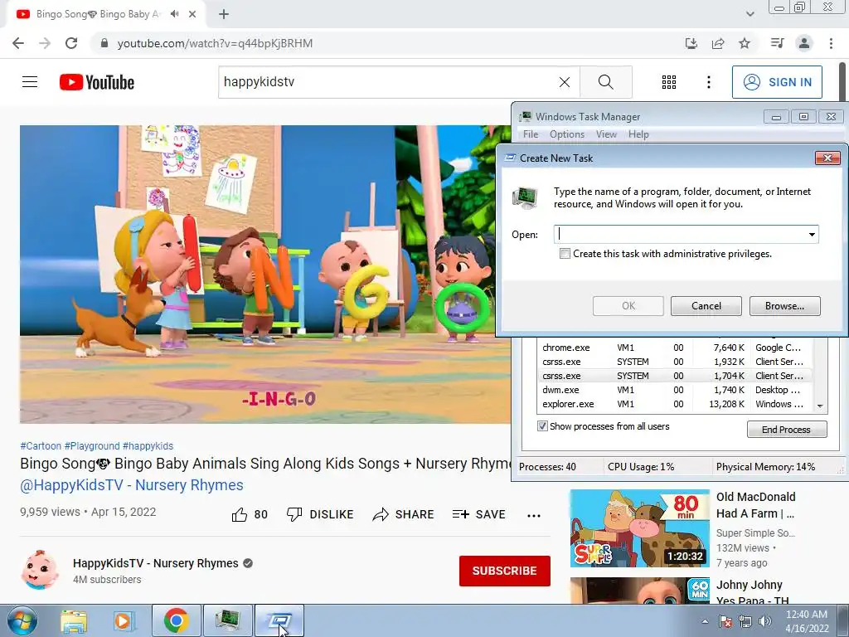The height and width of the screenshot is (637, 849).
Task: Share the video
Action: (404, 514)
